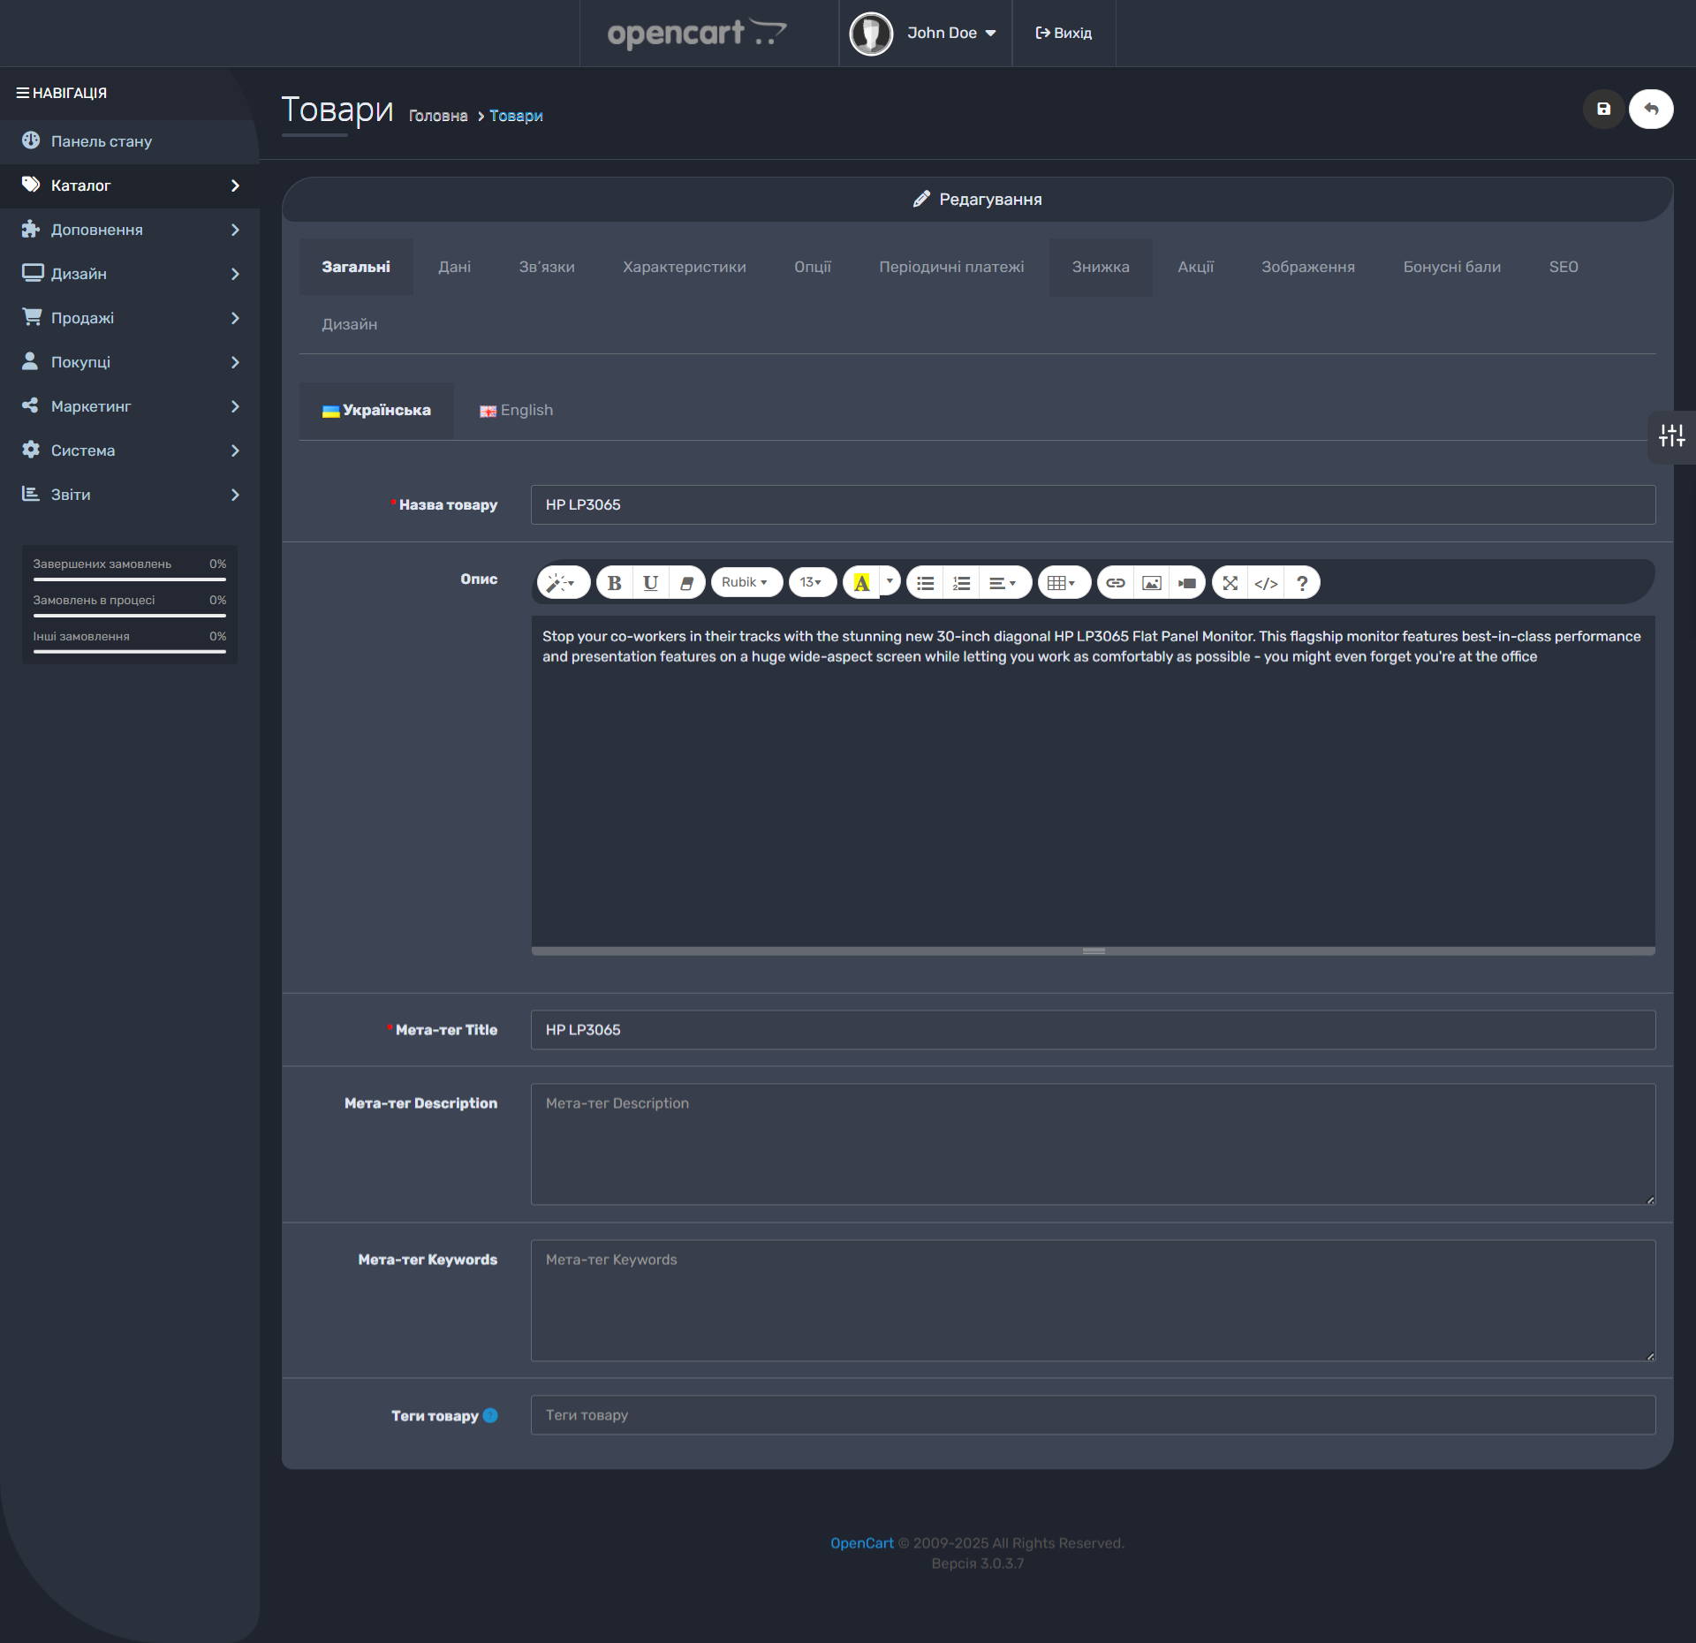Screen dimensions: 1696x1643
Task: Toggle fullscreen mode in the editor
Action: tap(1230, 583)
